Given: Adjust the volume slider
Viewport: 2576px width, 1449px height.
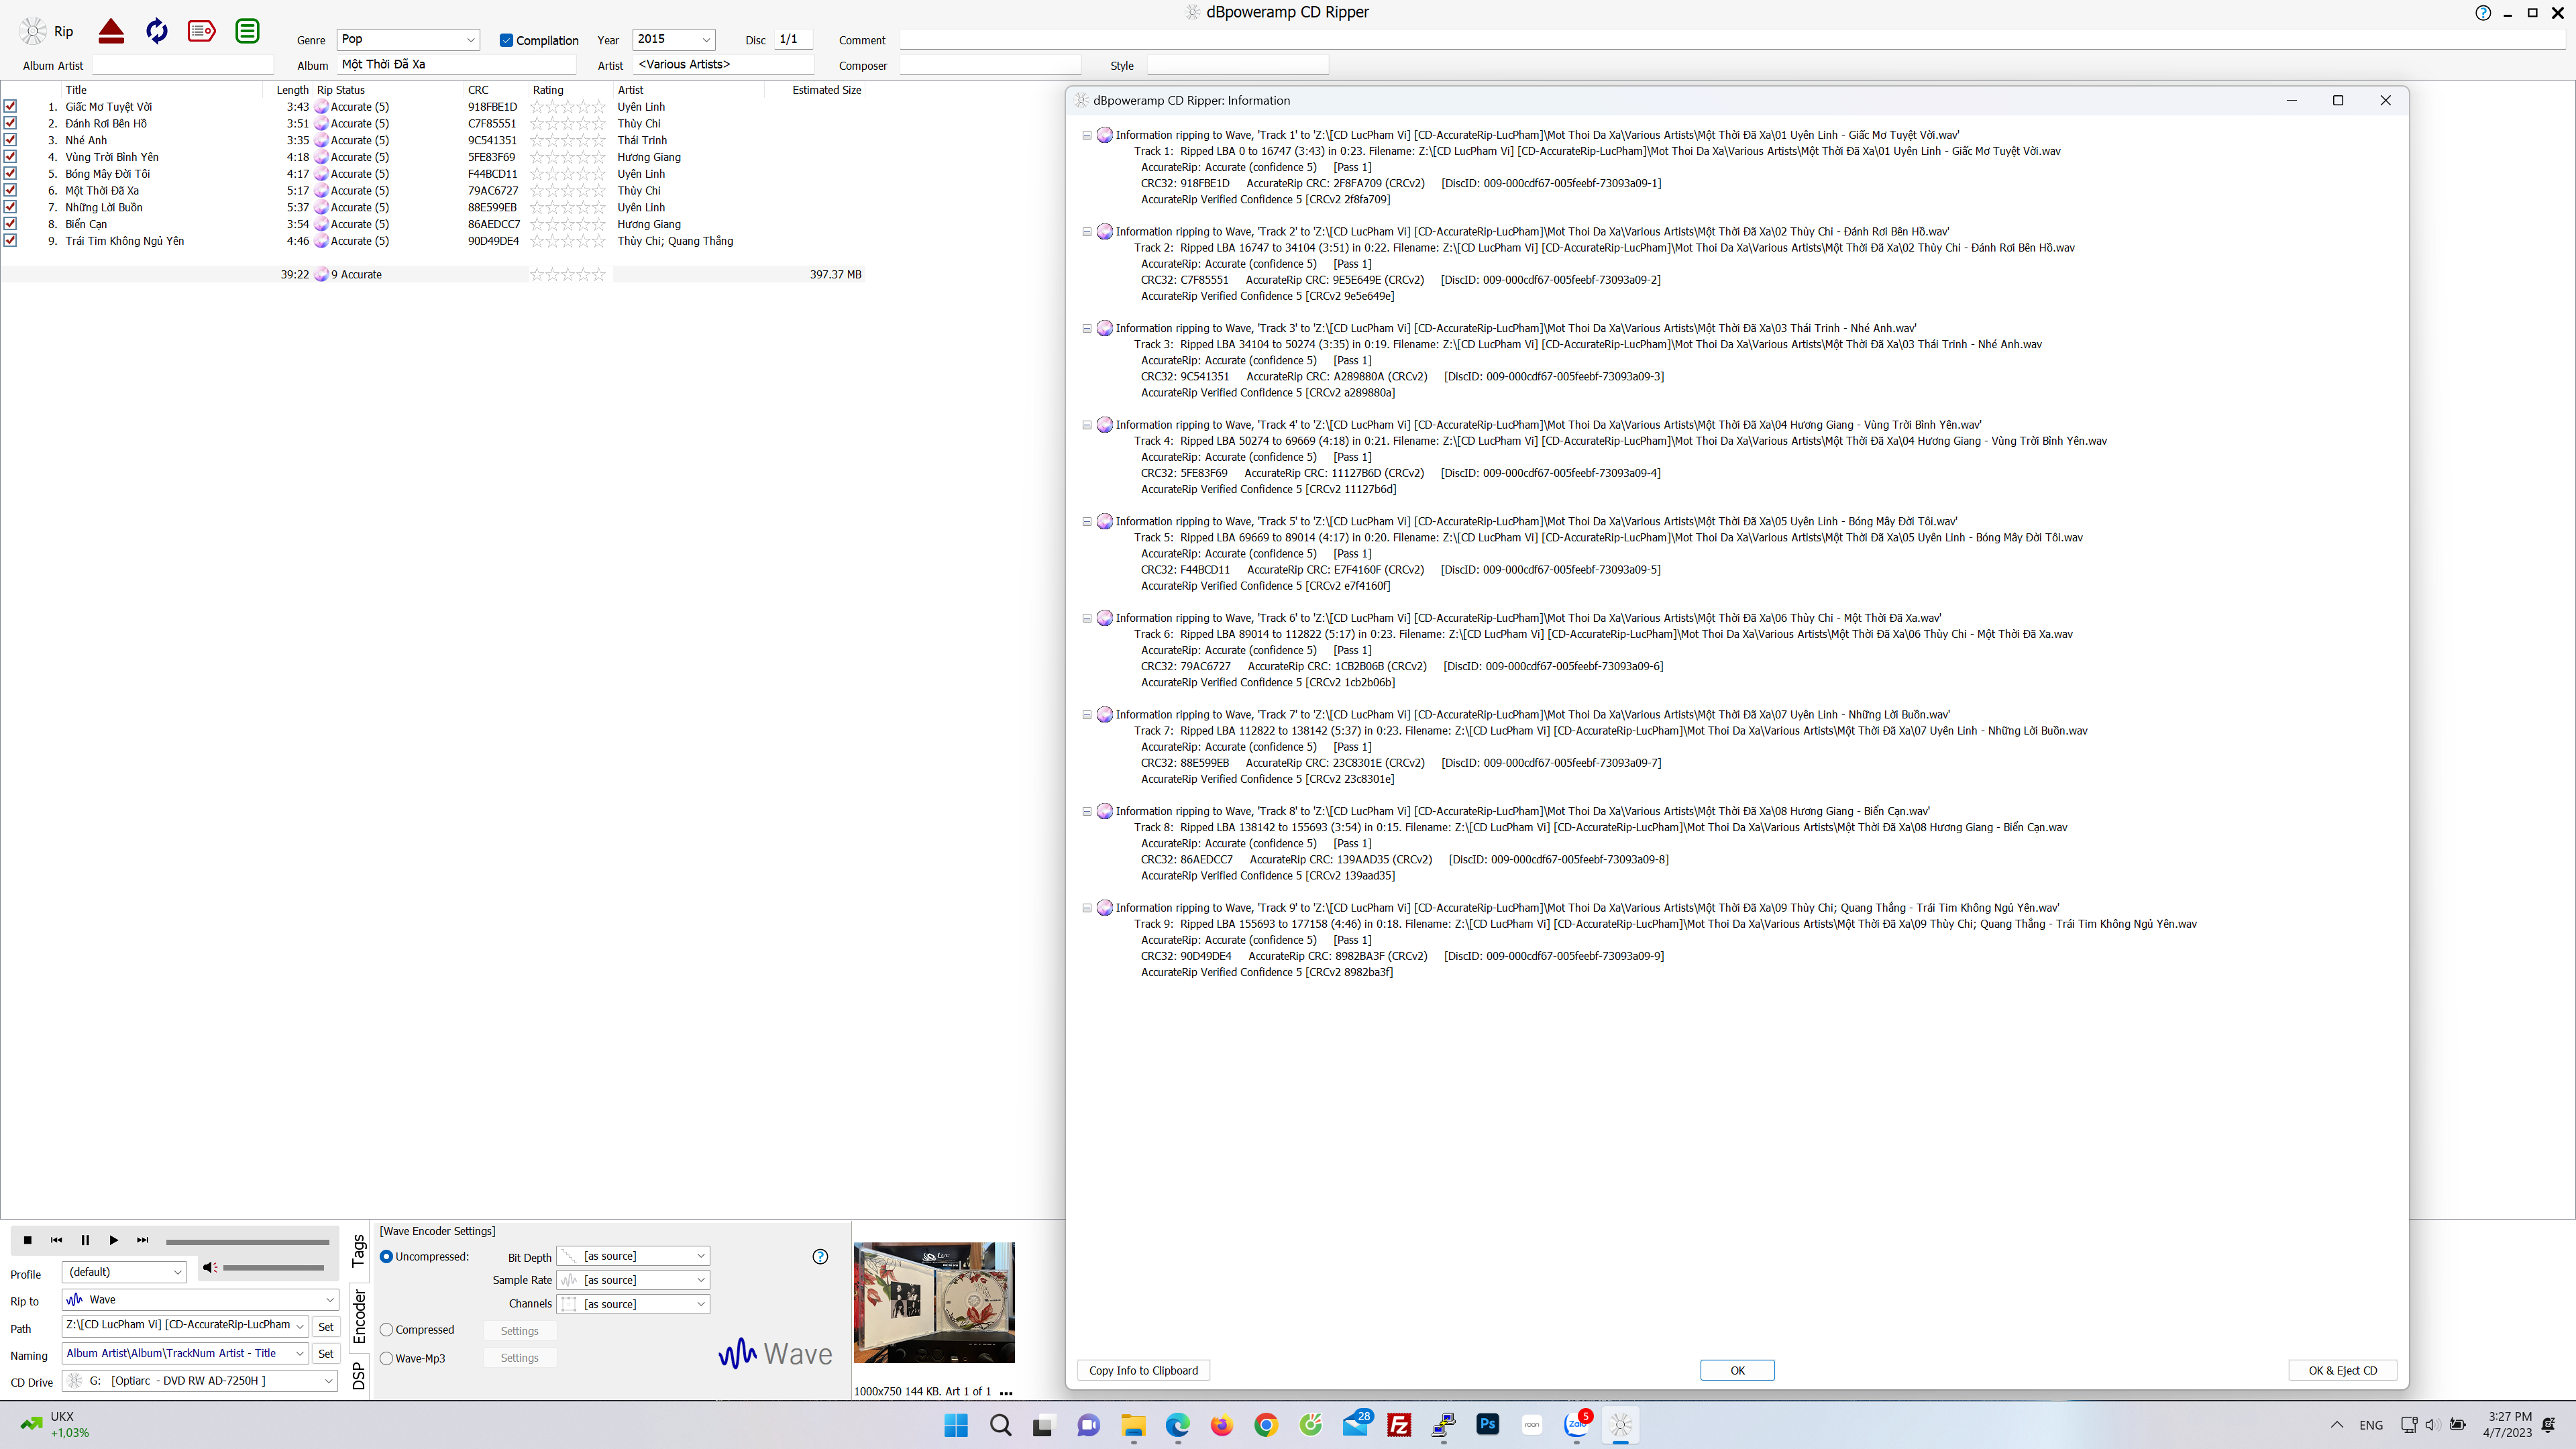Looking at the screenshot, I should pos(273,1268).
